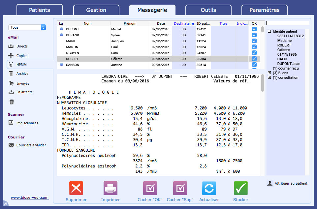
Task: Click the Actualiser label
Action: [x=209, y=200]
